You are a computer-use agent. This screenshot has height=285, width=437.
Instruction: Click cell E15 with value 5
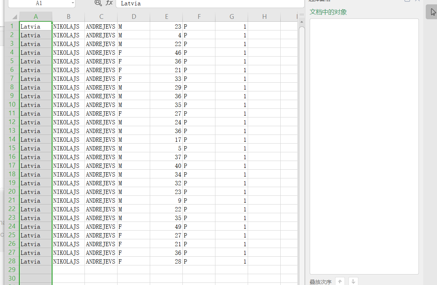(x=166, y=148)
